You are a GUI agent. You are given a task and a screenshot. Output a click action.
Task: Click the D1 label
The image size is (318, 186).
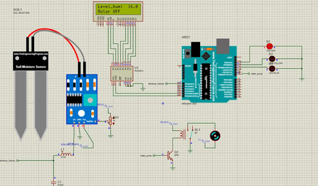click(268, 42)
